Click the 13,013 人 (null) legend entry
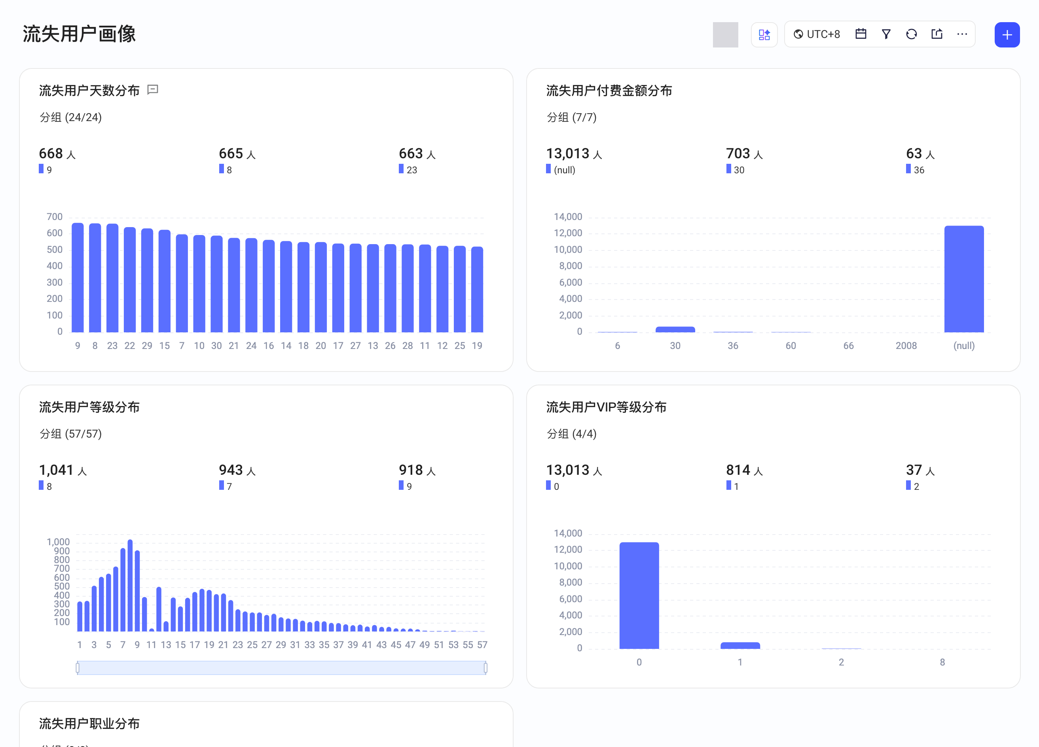The width and height of the screenshot is (1039, 747). (x=574, y=160)
